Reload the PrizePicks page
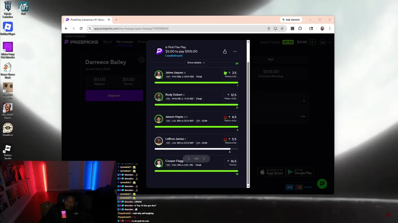398x223 pixels. 81,28
